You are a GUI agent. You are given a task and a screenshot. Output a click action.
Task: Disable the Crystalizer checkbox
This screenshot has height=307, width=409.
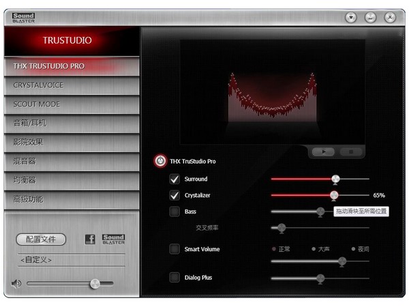pyautogui.click(x=175, y=196)
